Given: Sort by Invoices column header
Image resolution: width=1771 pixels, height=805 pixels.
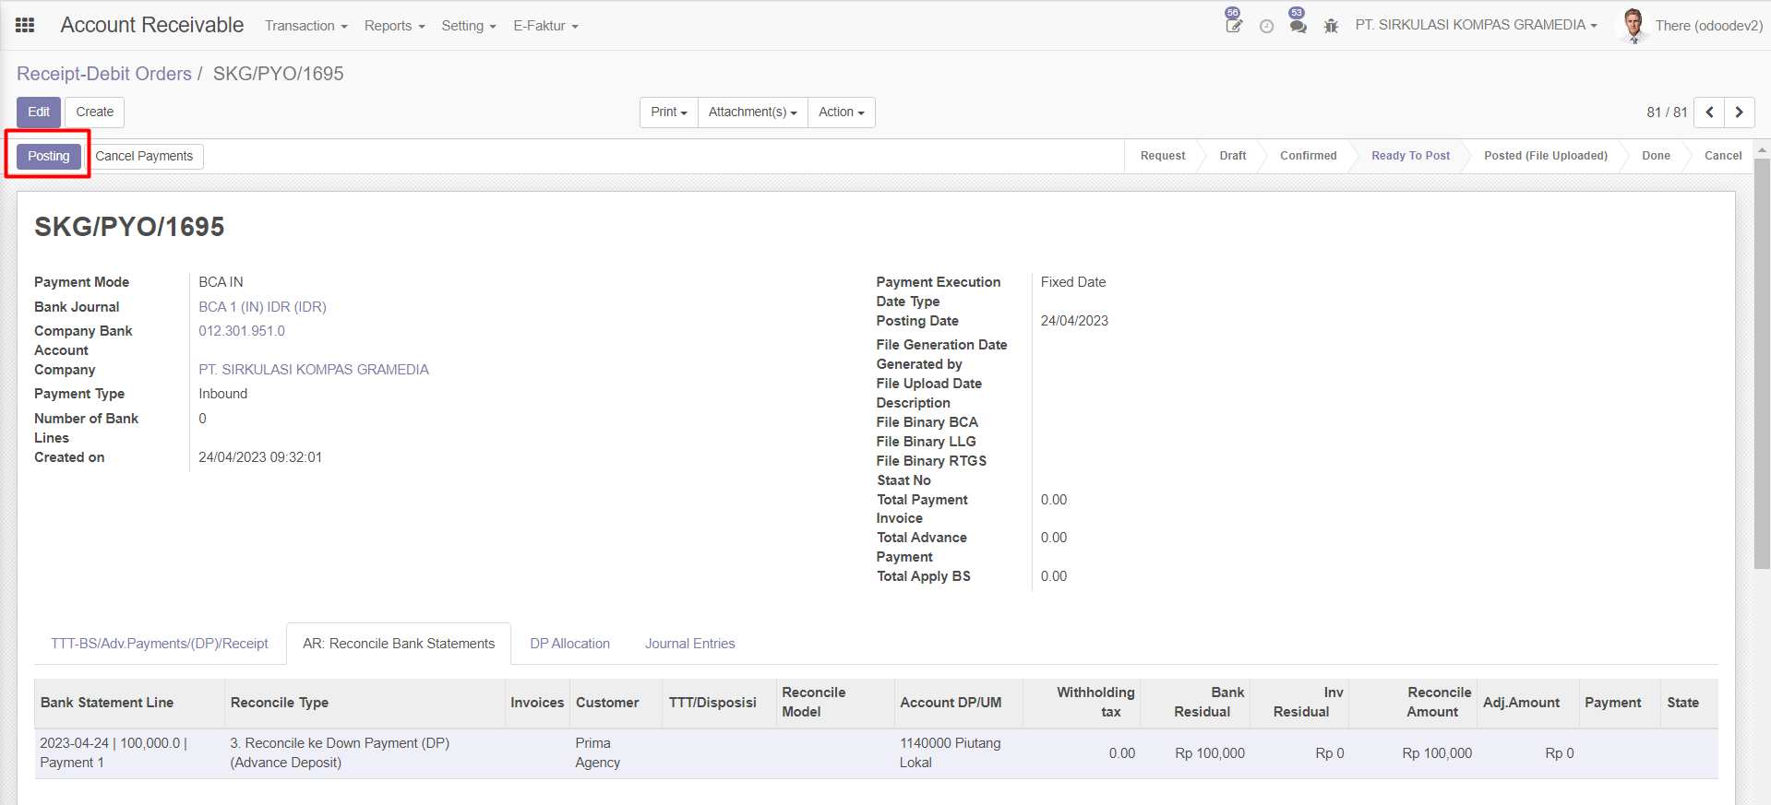Looking at the screenshot, I should click(537, 703).
